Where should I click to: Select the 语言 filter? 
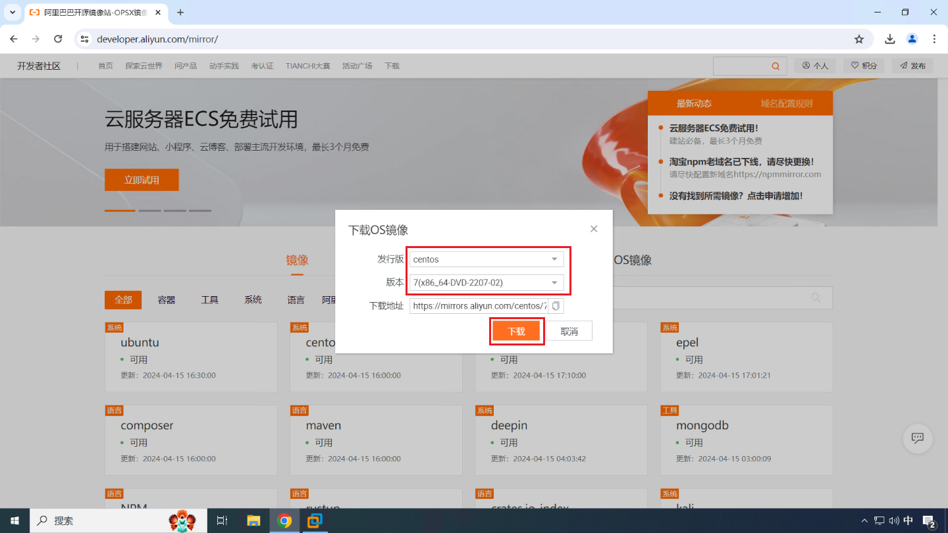pyautogui.click(x=296, y=299)
